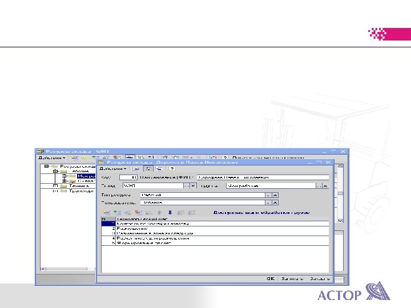Click the red delete row icon above the steps table
The image size is (411, 308).
coord(138,212)
